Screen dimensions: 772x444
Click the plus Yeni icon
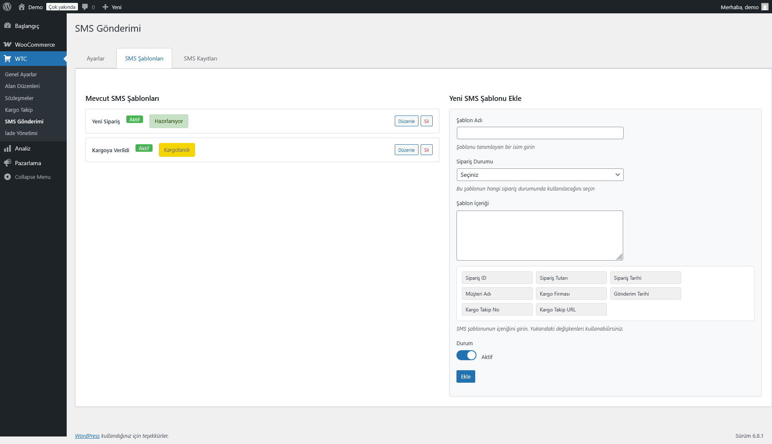105,7
